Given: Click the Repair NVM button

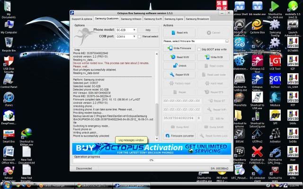Looking at the screenshot, I should coord(179,75).
